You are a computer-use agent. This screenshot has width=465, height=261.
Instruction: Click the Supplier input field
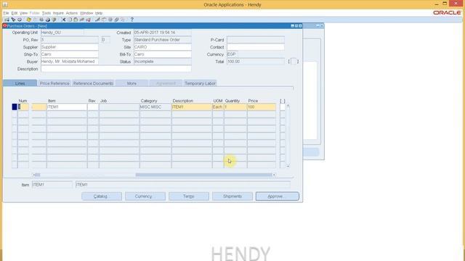(70, 47)
